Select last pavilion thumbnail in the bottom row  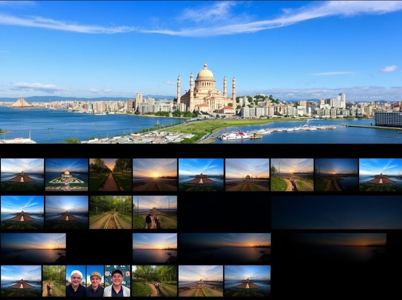click(x=247, y=281)
